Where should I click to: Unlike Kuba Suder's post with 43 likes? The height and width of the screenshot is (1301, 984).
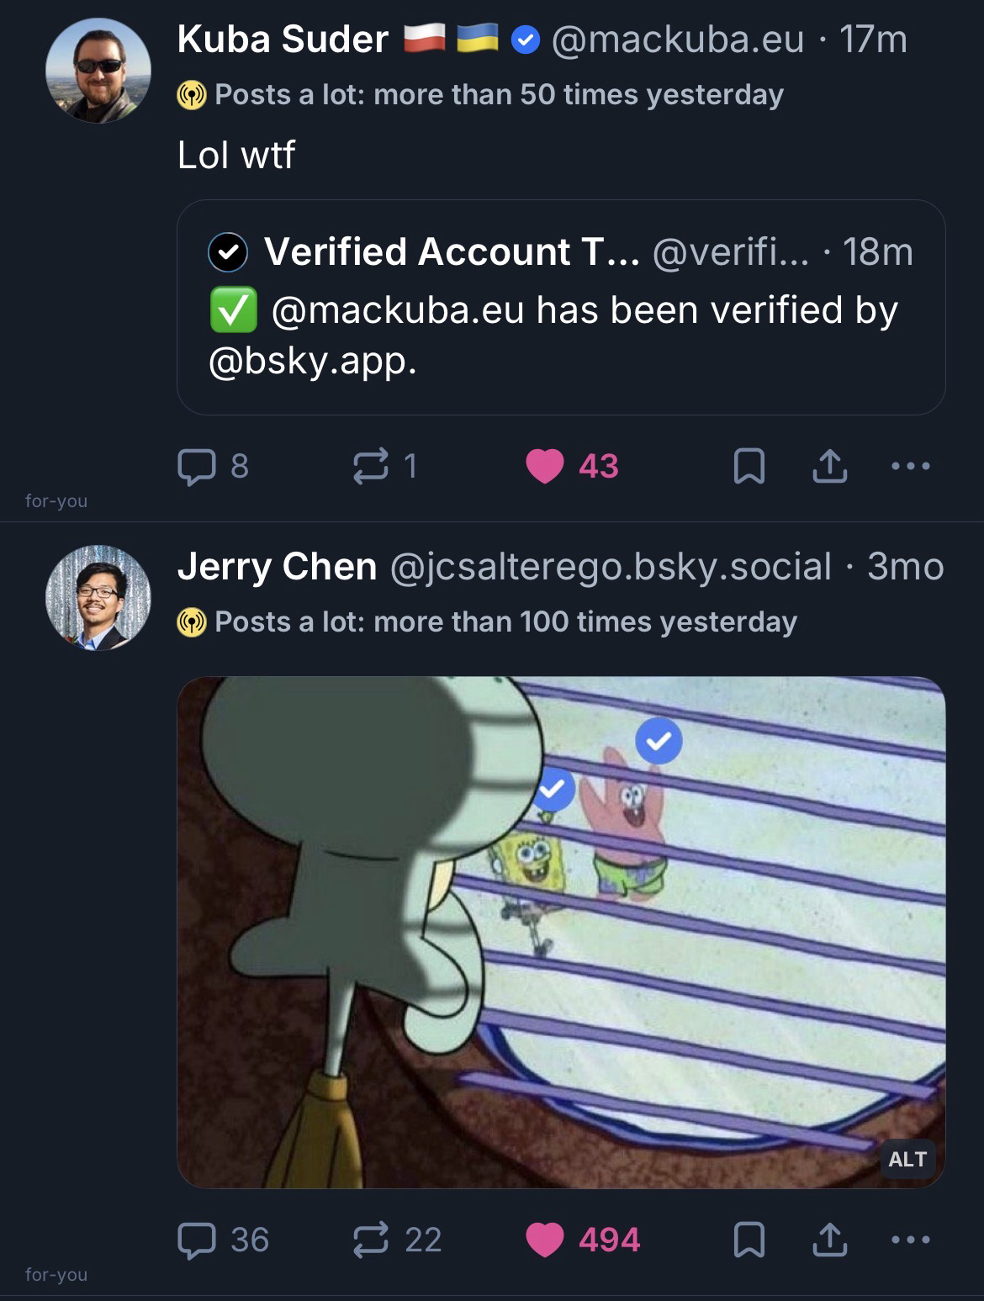[544, 466]
